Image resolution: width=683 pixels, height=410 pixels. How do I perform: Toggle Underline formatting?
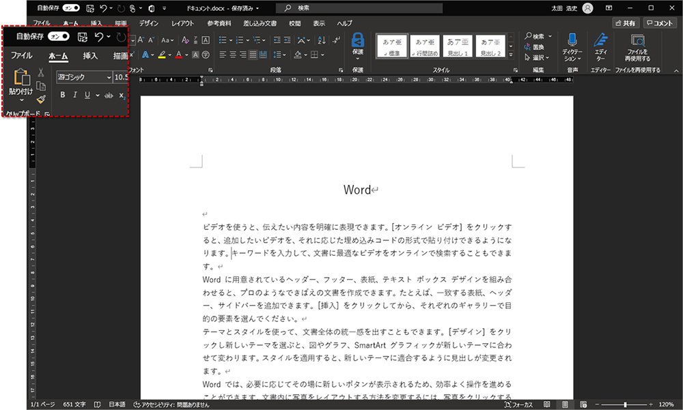click(87, 95)
